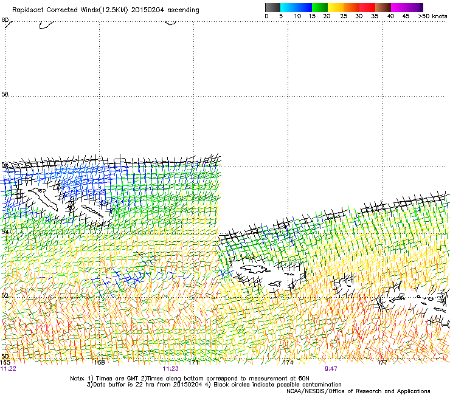Click the legend label '25'
The image size is (450, 395).
point(344,16)
